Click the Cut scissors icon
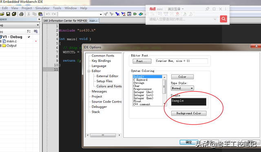261x152 pixels. click(x=29, y=14)
